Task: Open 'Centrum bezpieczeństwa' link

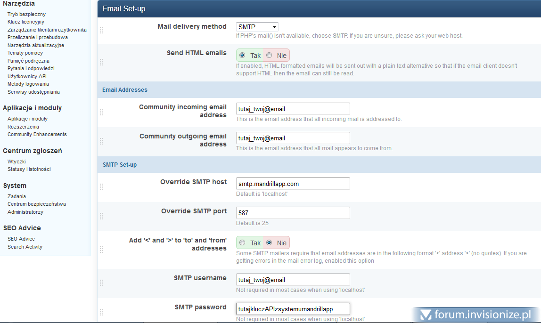Action: [37, 204]
